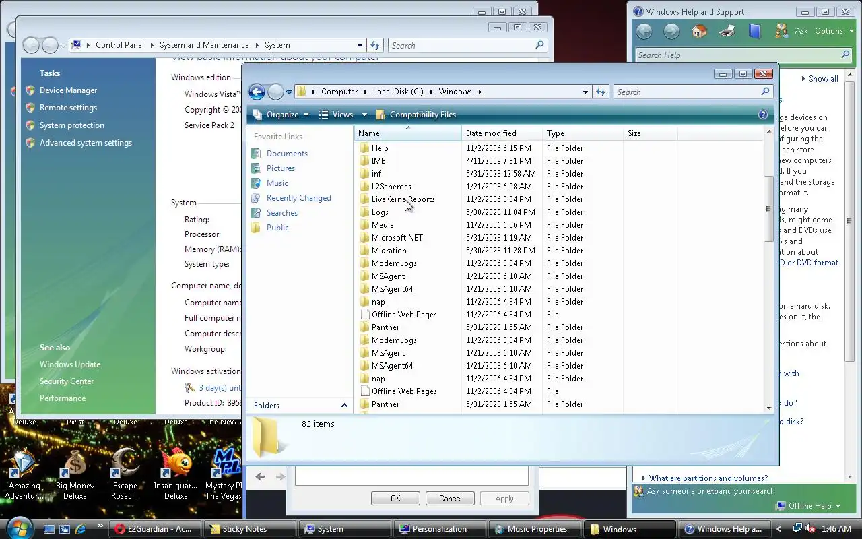Expand the Folders pane
The image size is (862, 539).
pyautogui.click(x=344, y=405)
